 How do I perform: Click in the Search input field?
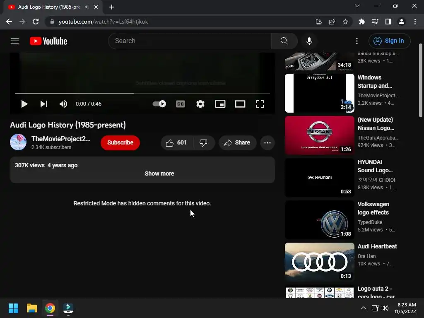point(190,41)
